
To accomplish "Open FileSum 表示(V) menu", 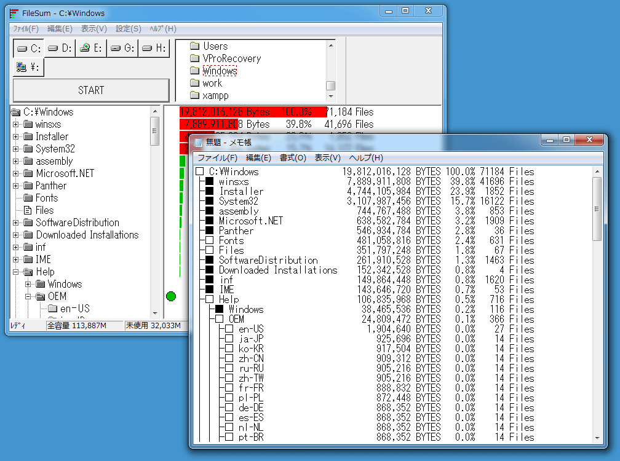I will 93,29.
